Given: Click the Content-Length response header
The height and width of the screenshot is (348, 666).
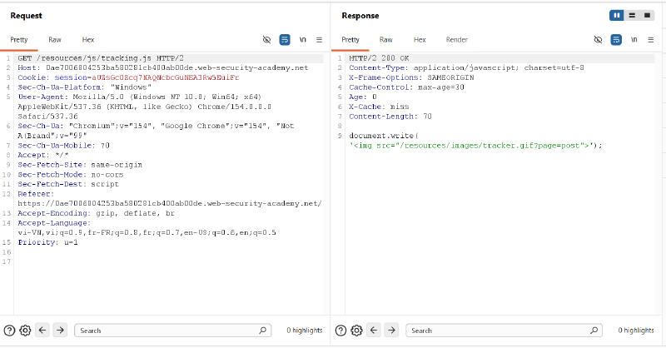Looking at the screenshot, I should click(390, 117).
